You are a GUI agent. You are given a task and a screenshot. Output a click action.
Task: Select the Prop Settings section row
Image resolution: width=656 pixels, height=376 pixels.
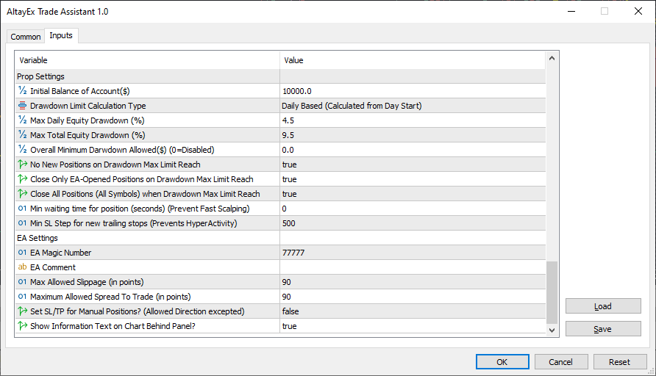(x=280, y=76)
